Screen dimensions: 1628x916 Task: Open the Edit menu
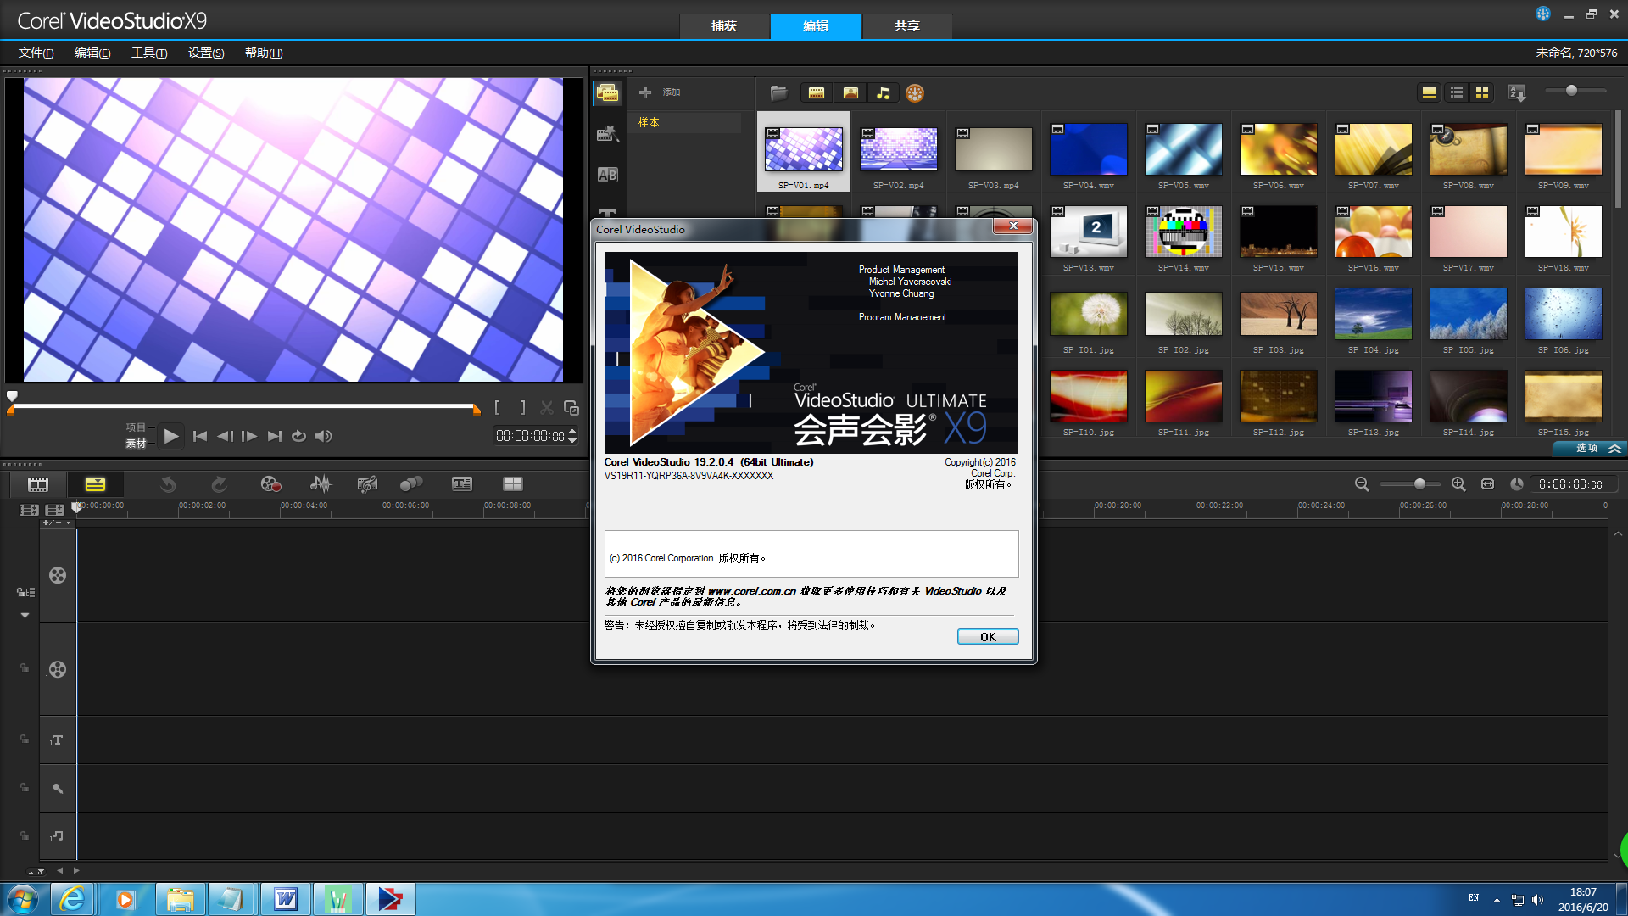(92, 53)
